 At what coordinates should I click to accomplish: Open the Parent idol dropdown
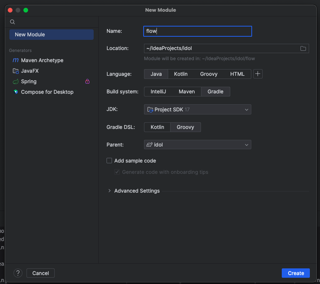(197, 145)
